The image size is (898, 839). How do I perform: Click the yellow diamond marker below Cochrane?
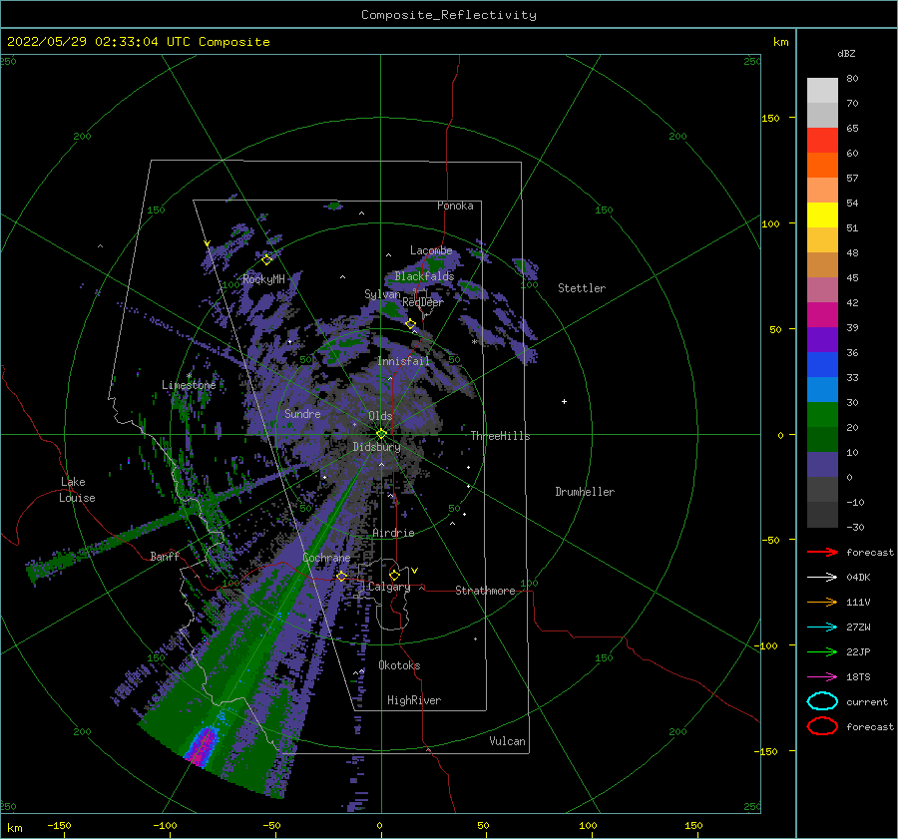pyautogui.click(x=342, y=577)
